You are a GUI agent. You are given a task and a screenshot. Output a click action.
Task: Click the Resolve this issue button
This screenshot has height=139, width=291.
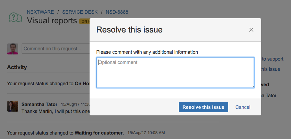(x=203, y=107)
